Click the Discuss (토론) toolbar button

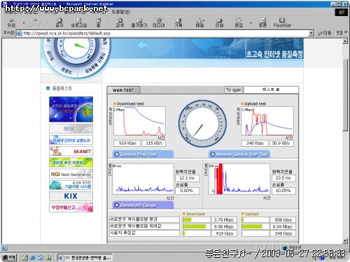click(x=262, y=22)
